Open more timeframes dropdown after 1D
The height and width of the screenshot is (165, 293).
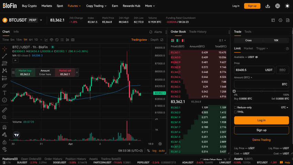click(x=41, y=40)
